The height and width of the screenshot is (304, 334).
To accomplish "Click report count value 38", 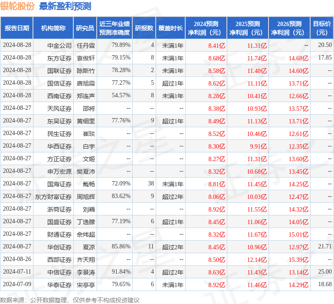I will tap(151, 183).
